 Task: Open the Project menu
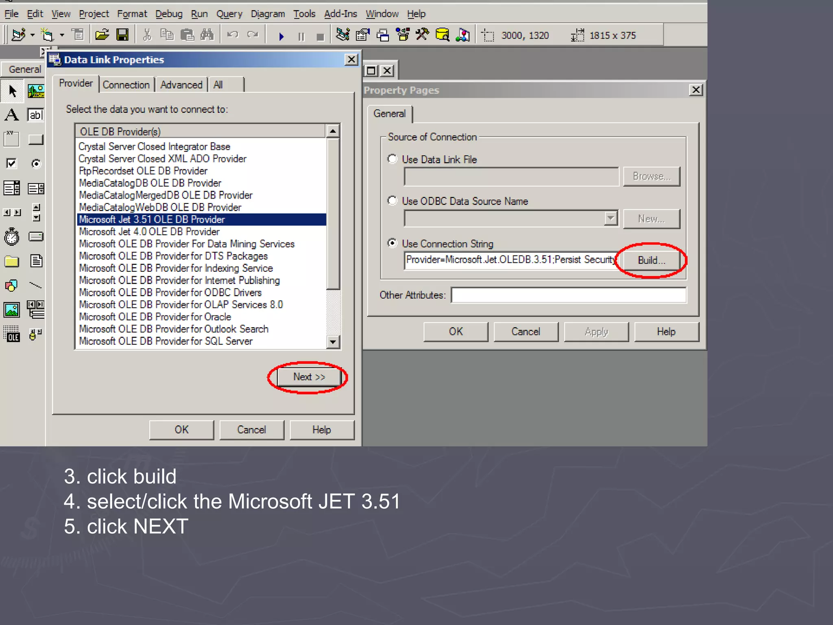click(94, 14)
